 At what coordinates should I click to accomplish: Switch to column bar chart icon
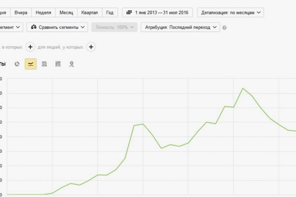coord(58,64)
